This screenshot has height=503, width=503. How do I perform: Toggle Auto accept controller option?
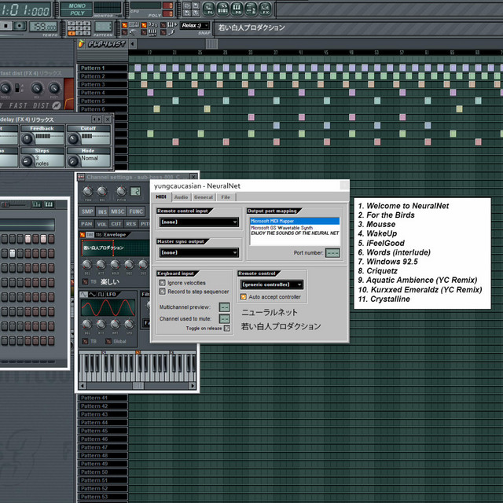coord(244,297)
